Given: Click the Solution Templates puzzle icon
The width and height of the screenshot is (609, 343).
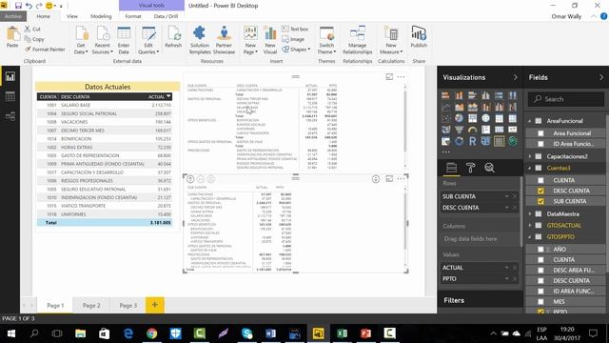Looking at the screenshot, I should (200, 40).
